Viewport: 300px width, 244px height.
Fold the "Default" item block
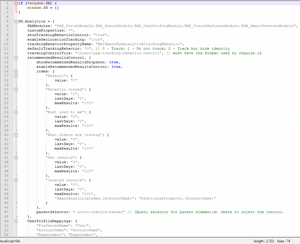(16, 76)
